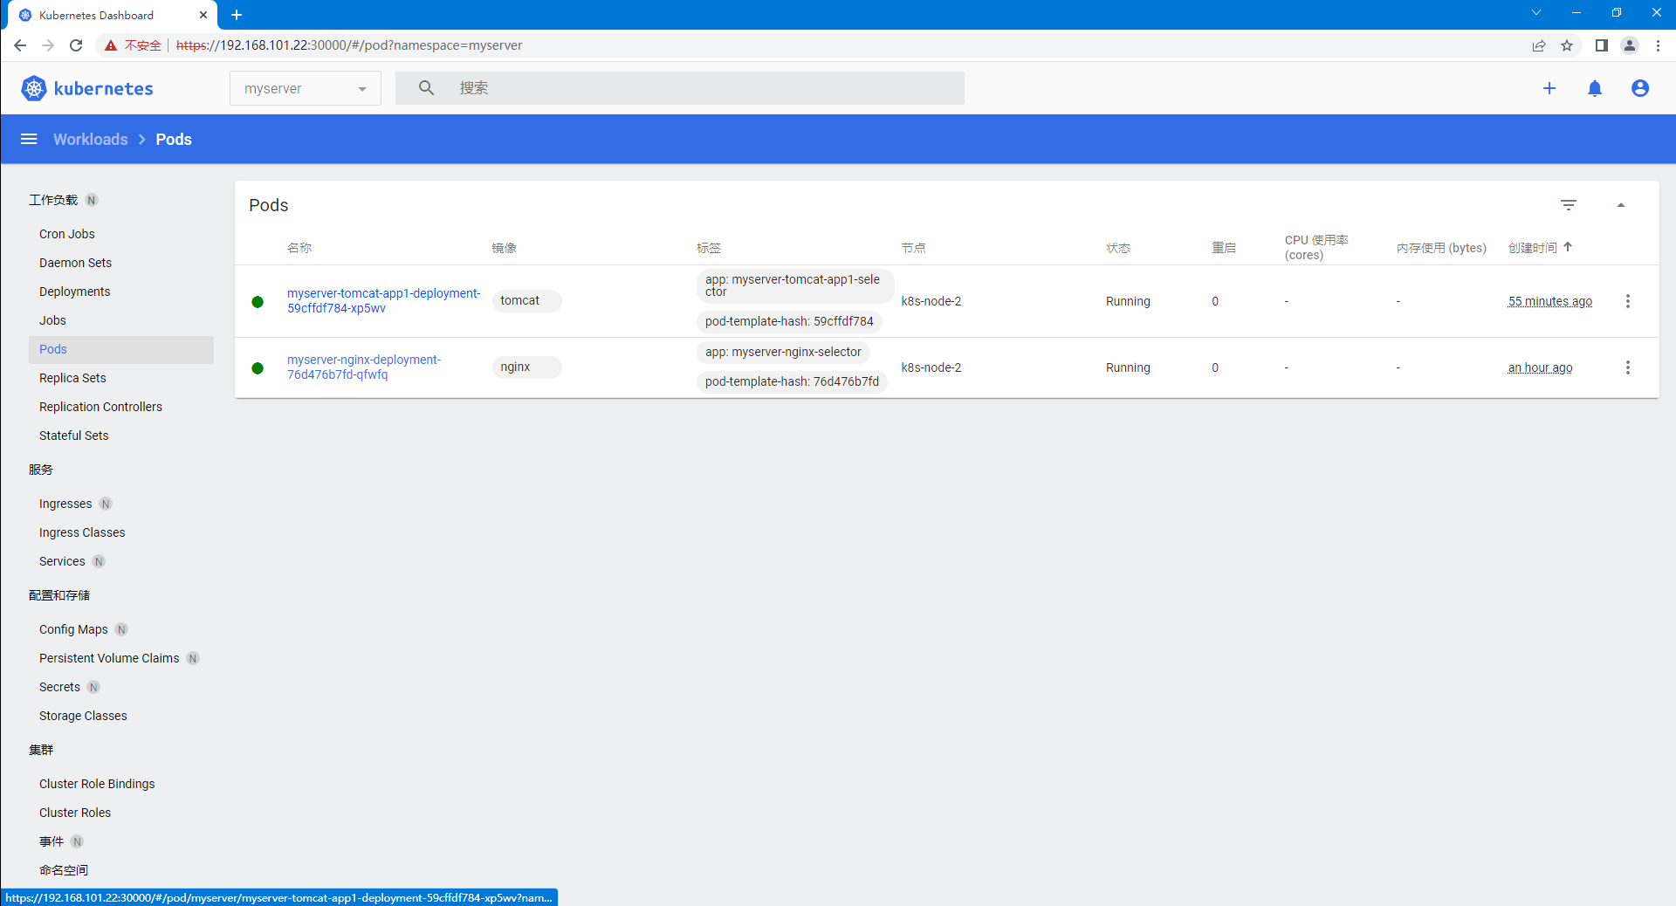The width and height of the screenshot is (1676, 906).
Task: Open Cluster Roles in the sidebar
Action: [75, 813]
